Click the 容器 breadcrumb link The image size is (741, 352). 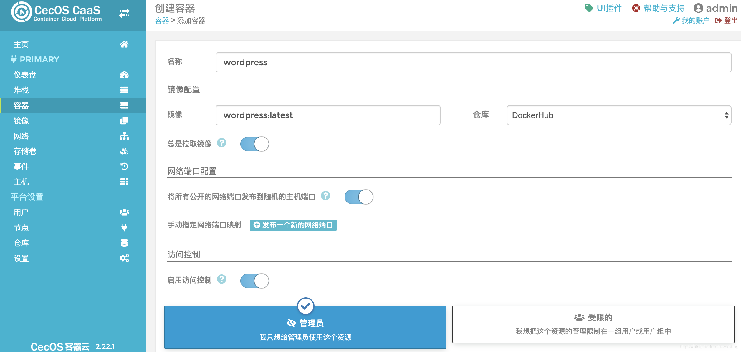pyautogui.click(x=162, y=21)
